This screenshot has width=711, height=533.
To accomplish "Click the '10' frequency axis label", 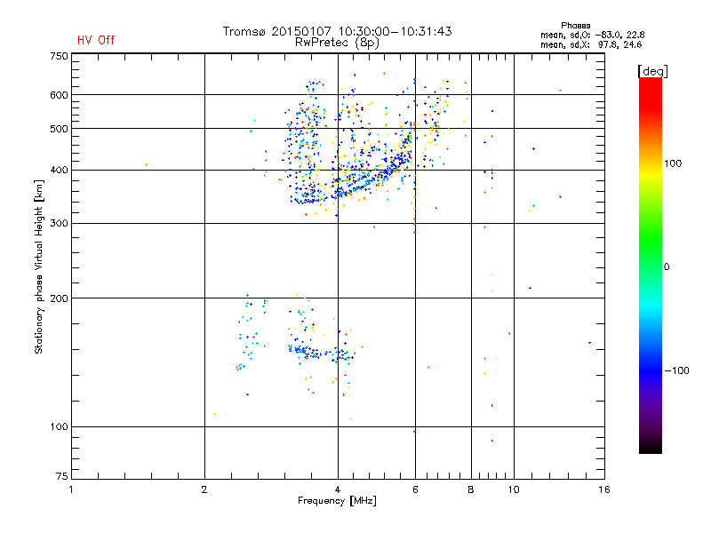I will click(514, 489).
